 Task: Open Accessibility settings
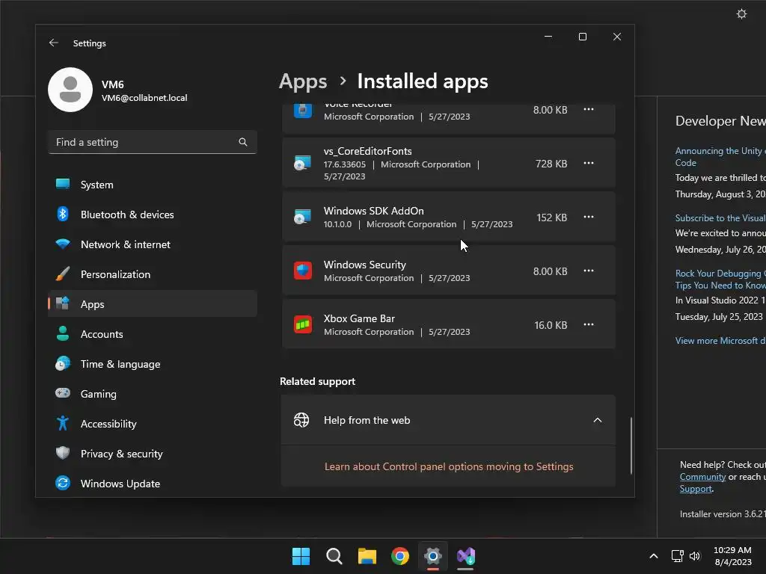pos(153,424)
